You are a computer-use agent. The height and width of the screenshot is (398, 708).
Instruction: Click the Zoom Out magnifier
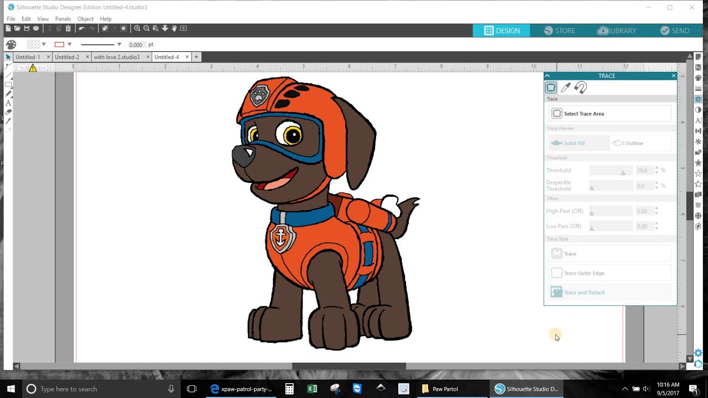pyautogui.click(x=147, y=28)
